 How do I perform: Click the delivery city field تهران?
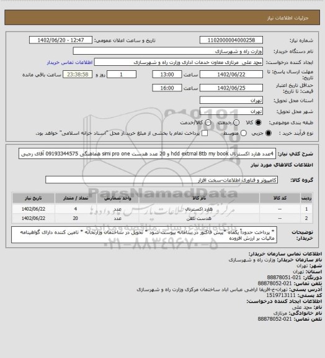pyautogui.click(x=231, y=111)
